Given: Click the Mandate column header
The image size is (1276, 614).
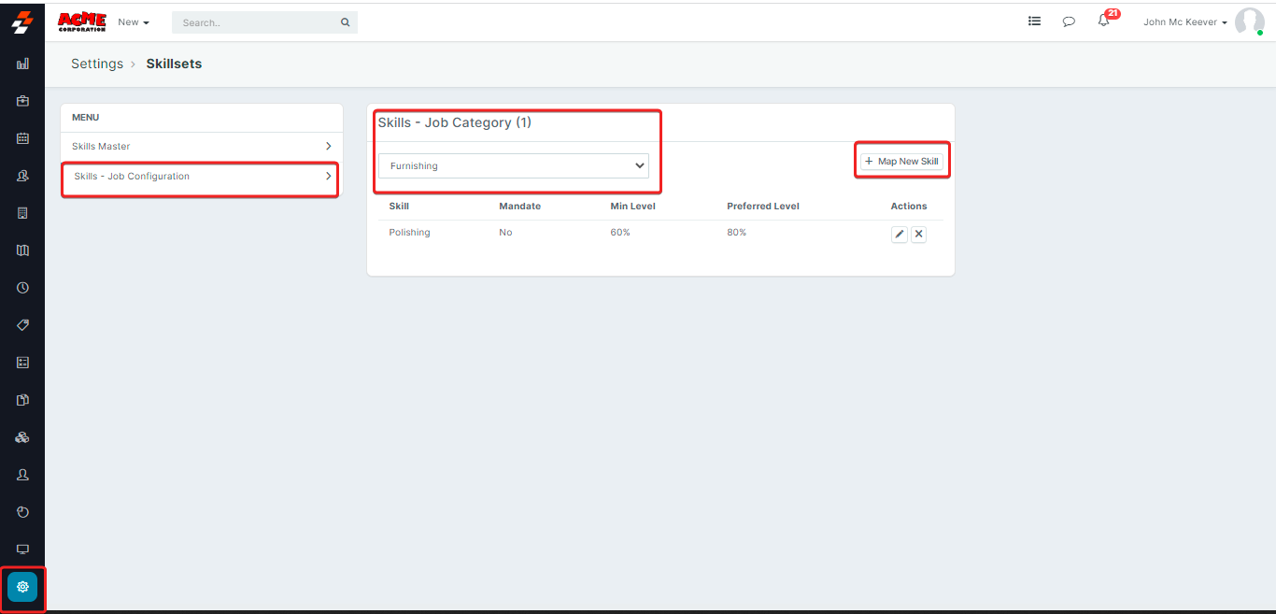Looking at the screenshot, I should point(519,207).
